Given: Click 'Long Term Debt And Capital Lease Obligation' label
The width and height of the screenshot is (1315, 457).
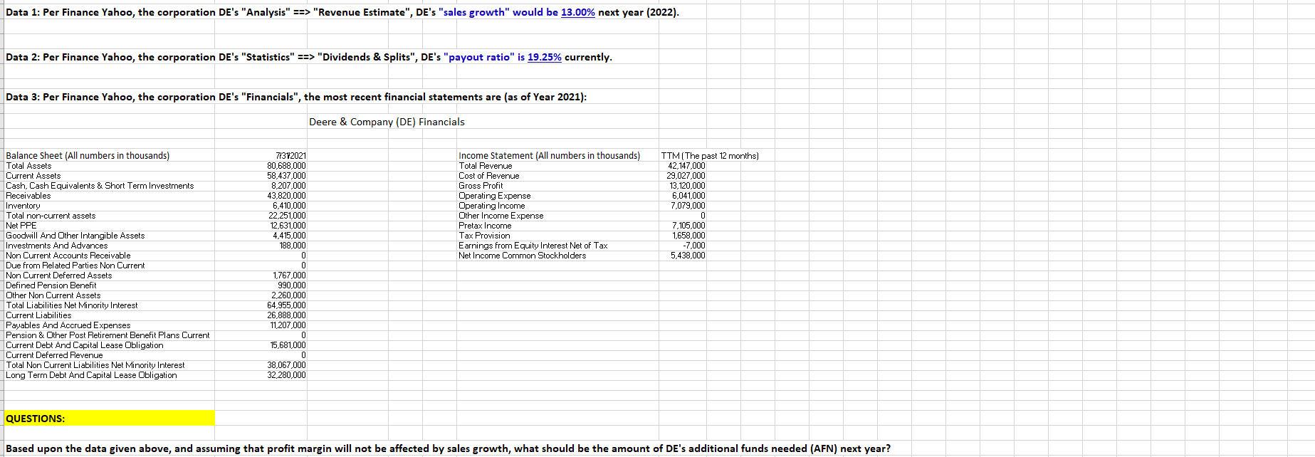Looking at the screenshot, I should coord(92,374).
